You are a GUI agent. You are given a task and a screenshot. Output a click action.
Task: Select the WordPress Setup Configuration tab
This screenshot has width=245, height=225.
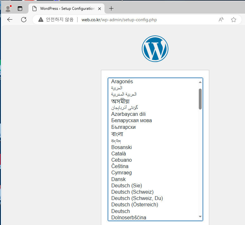point(66,9)
